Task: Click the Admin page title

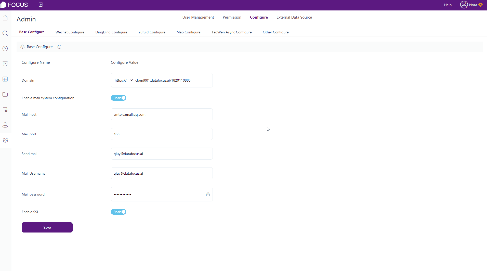Action: coord(26,19)
